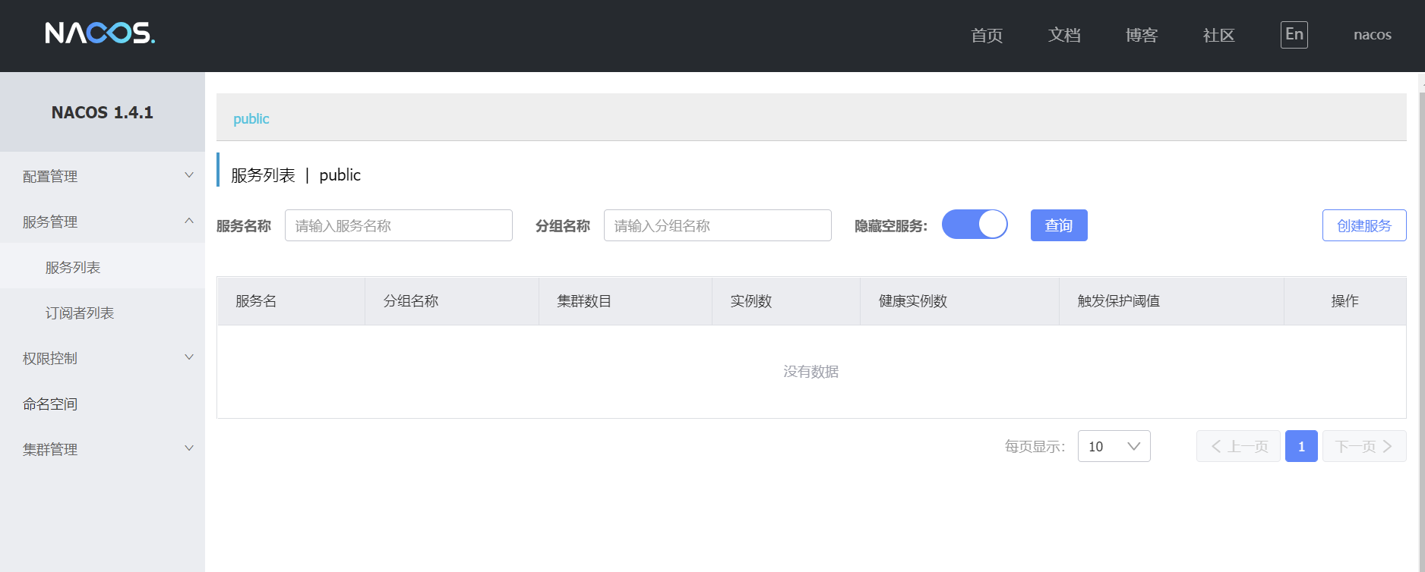Select the public namespace tab
This screenshot has height=572, width=1425.
point(251,119)
